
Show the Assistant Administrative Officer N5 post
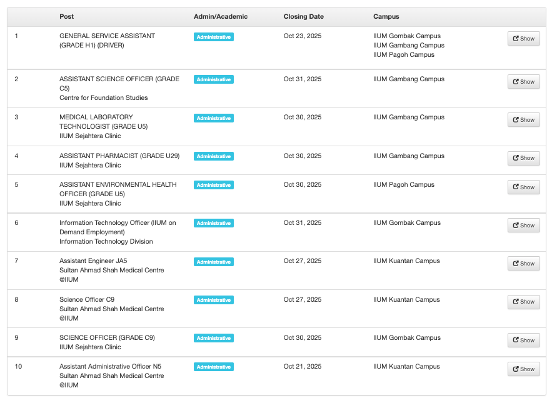click(523, 369)
